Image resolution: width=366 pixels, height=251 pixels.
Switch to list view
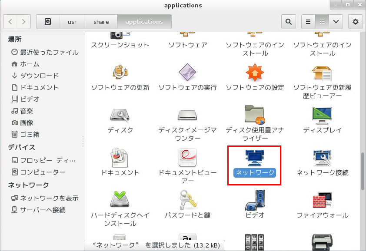(308, 22)
